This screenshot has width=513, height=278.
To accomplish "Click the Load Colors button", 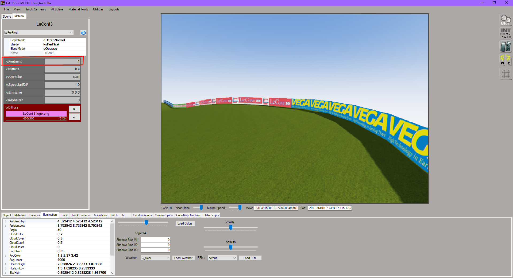I will 185,223.
